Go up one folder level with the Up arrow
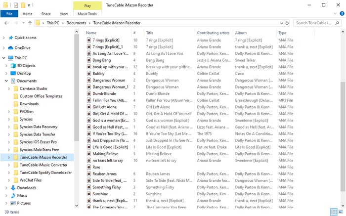The height and width of the screenshot is (216, 346). pyautogui.click(x=30, y=23)
